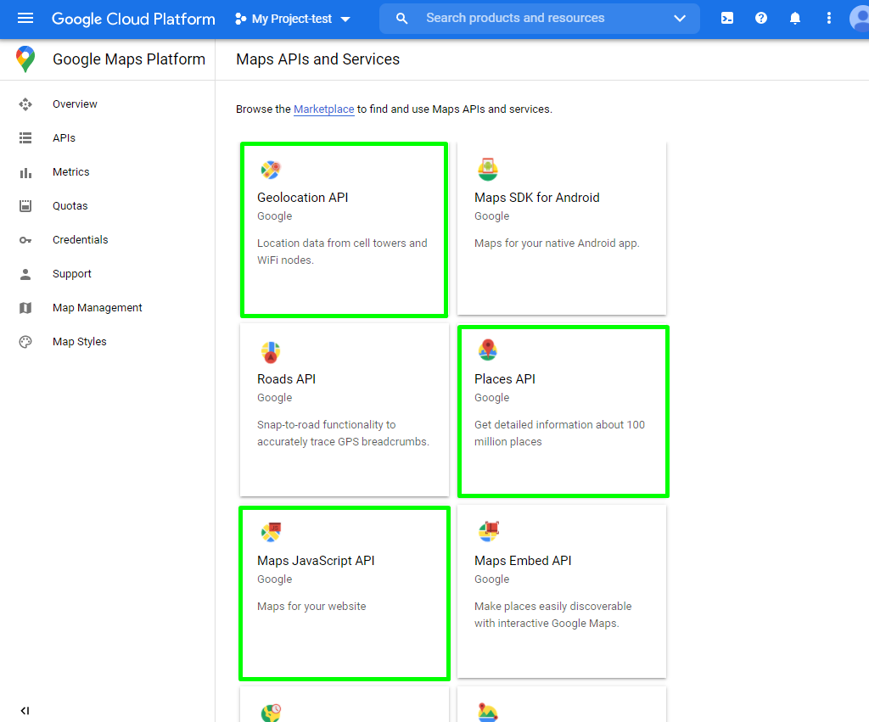The height and width of the screenshot is (722, 869).
Task: Focus the Search products and resources field
Action: coord(539,19)
